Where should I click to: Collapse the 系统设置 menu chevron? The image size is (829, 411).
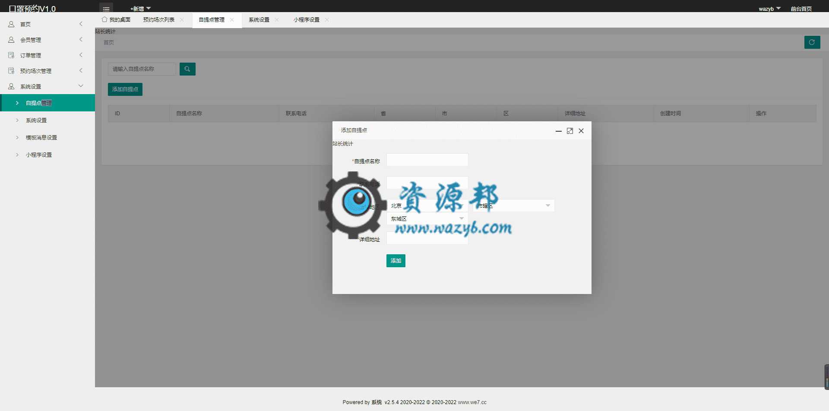(x=81, y=86)
